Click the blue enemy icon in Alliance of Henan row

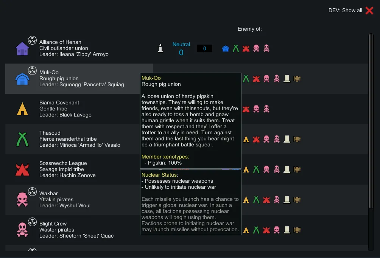point(226,48)
